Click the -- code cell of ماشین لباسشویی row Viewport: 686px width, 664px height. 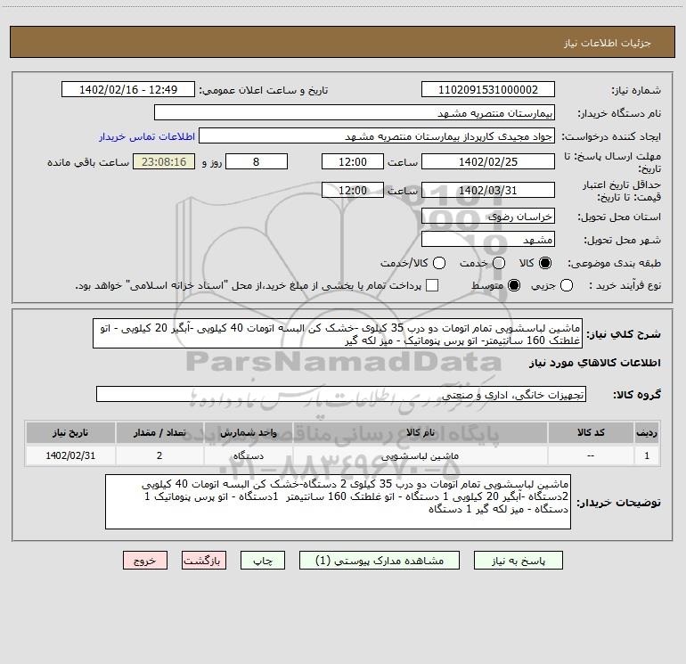591,455
